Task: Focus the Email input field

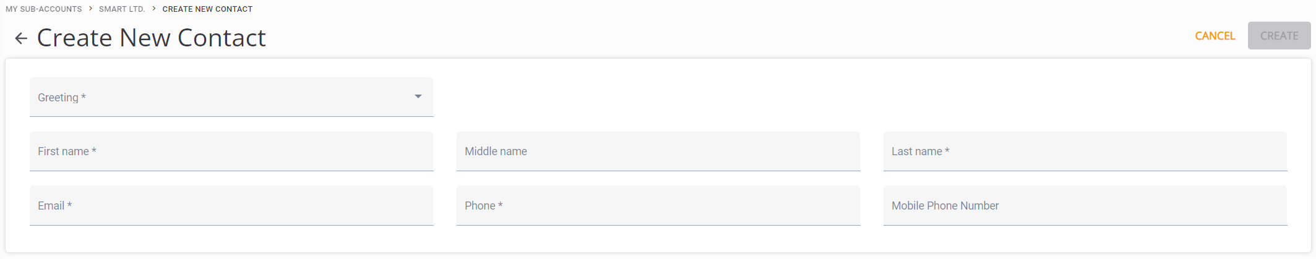Action: 231,206
